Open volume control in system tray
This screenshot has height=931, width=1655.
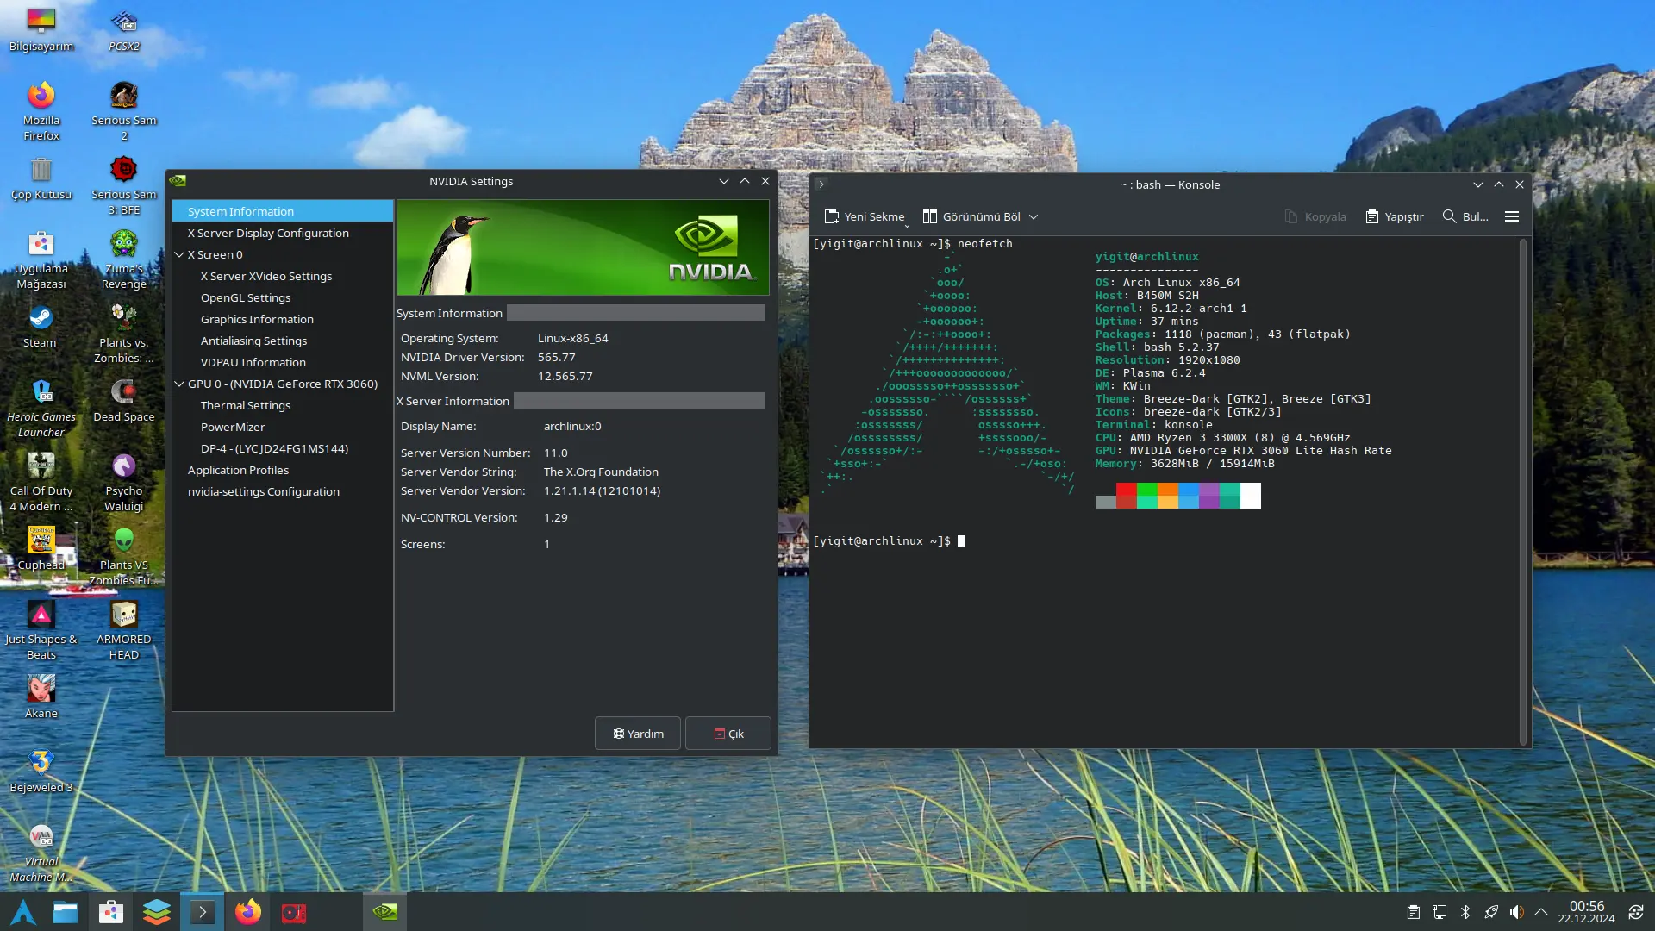click(1516, 912)
